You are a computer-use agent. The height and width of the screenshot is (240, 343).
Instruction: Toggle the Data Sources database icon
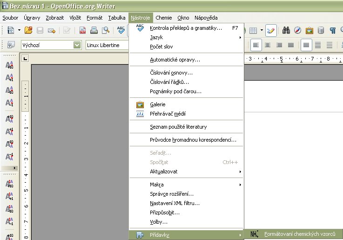(321, 30)
